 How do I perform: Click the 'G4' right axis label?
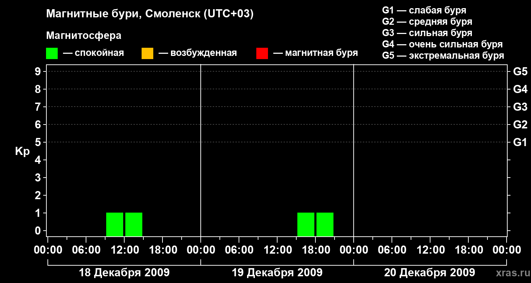tap(520, 89)
